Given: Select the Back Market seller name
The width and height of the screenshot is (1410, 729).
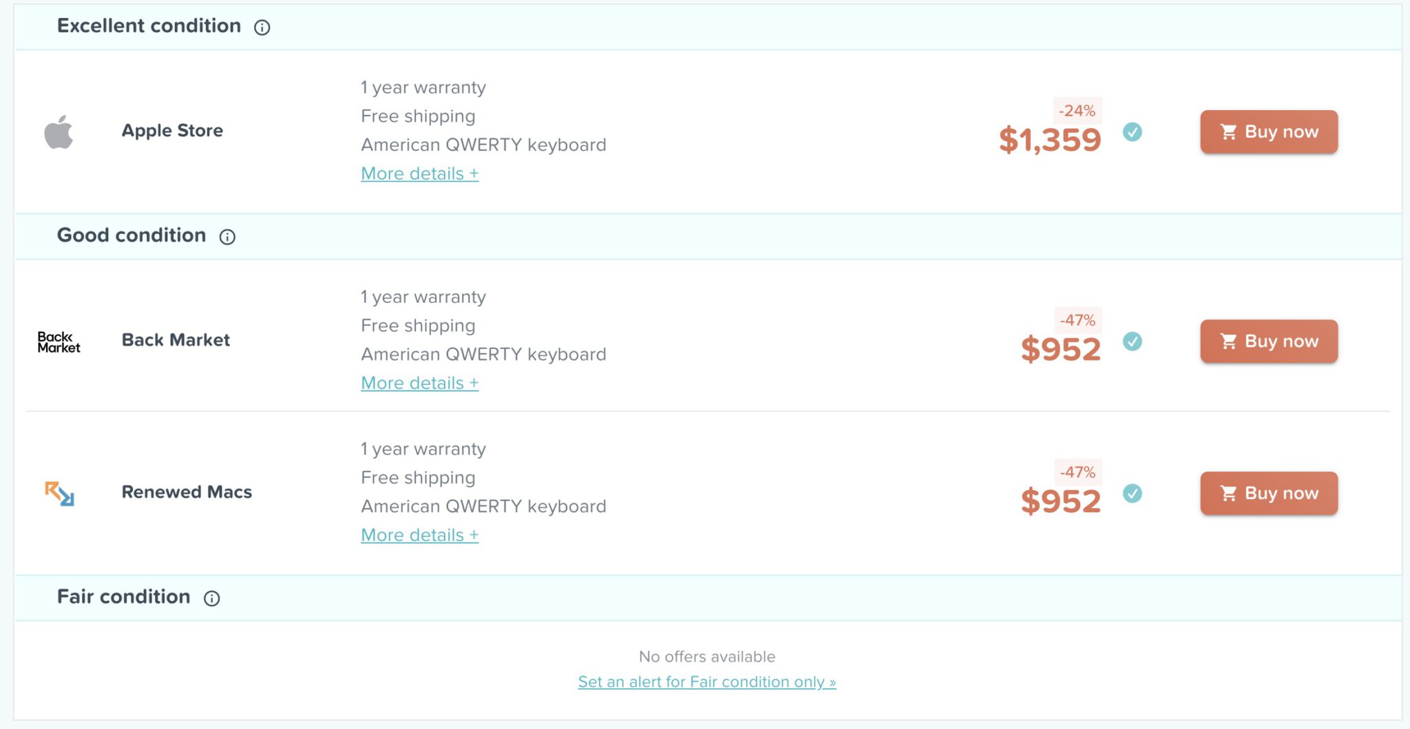Looking at the screenshot, I should (x=176, y=339).
